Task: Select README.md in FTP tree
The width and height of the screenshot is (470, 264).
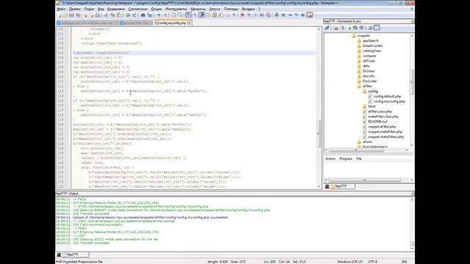Action: (377, 122)
